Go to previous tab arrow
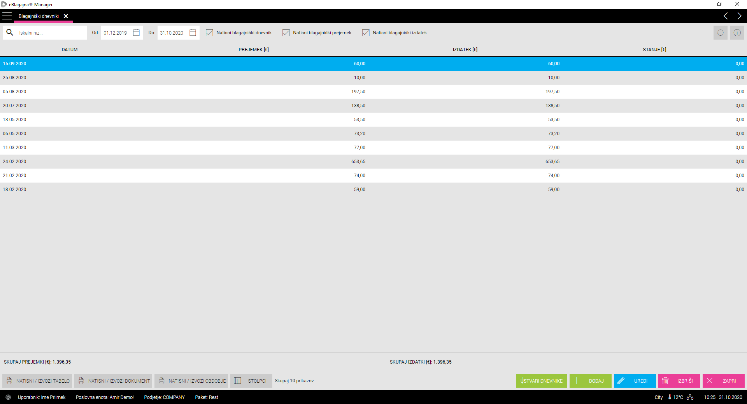The width and height of the screenshot is (747, 404). [x=726, y=16]
